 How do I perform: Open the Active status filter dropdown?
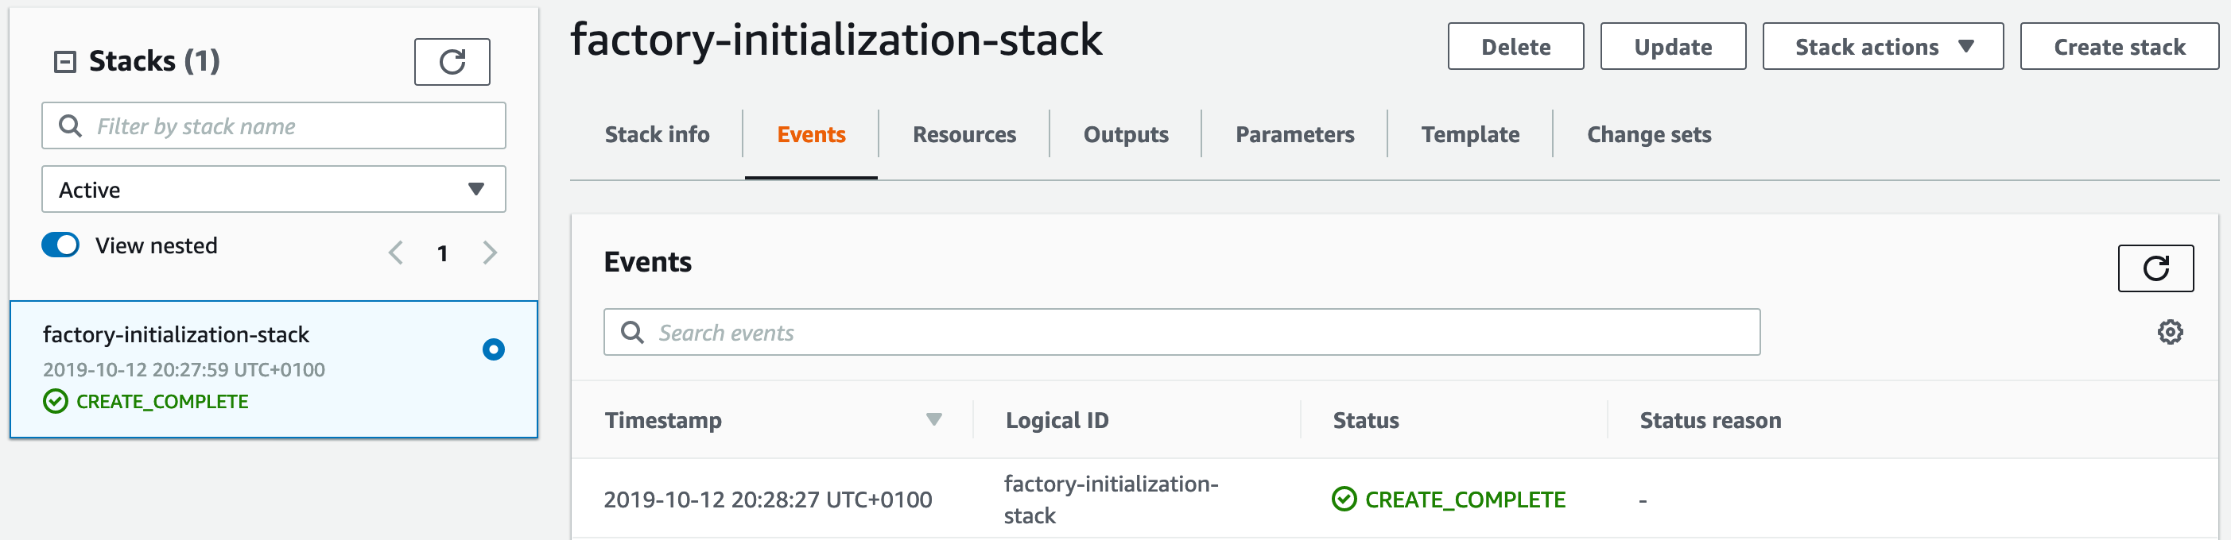tap(274, 190)
